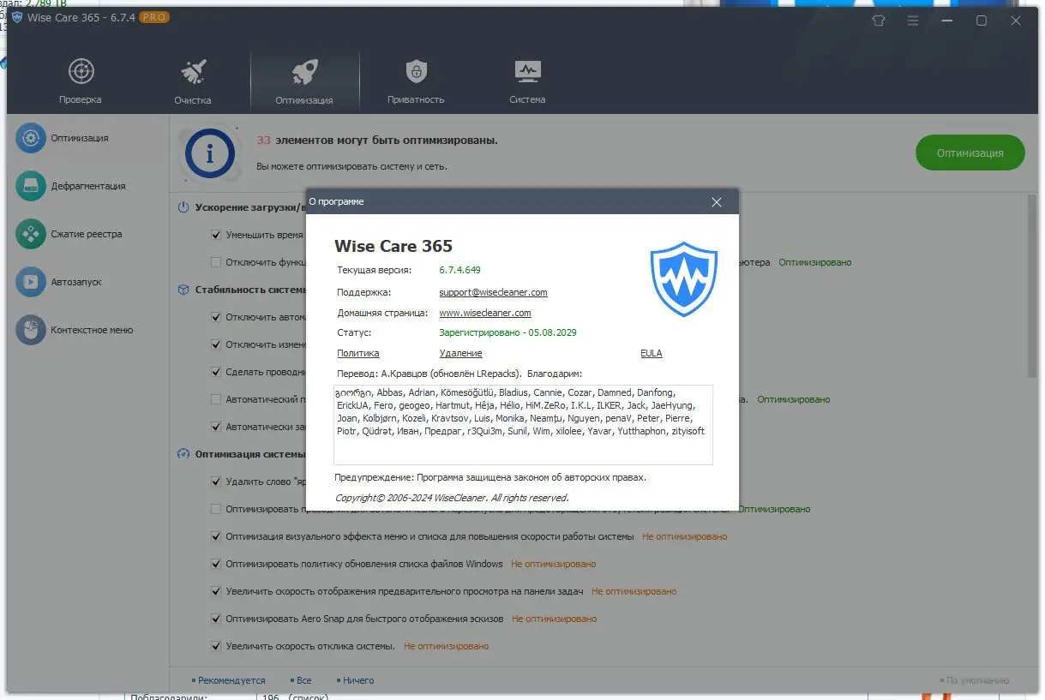Open the support@wisecleaner.com email link
This screenshot has width=1045, height=700.
point(493,292)
